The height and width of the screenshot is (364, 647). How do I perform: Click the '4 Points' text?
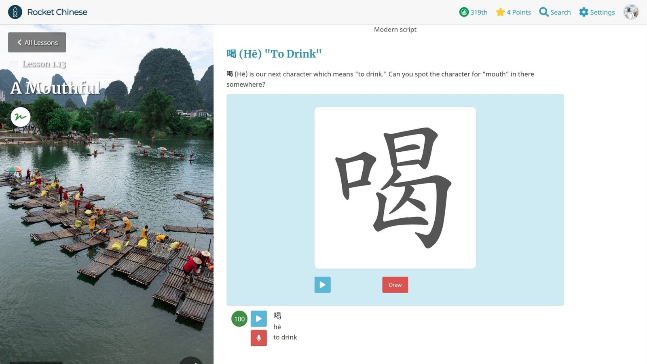coord(519,12)
